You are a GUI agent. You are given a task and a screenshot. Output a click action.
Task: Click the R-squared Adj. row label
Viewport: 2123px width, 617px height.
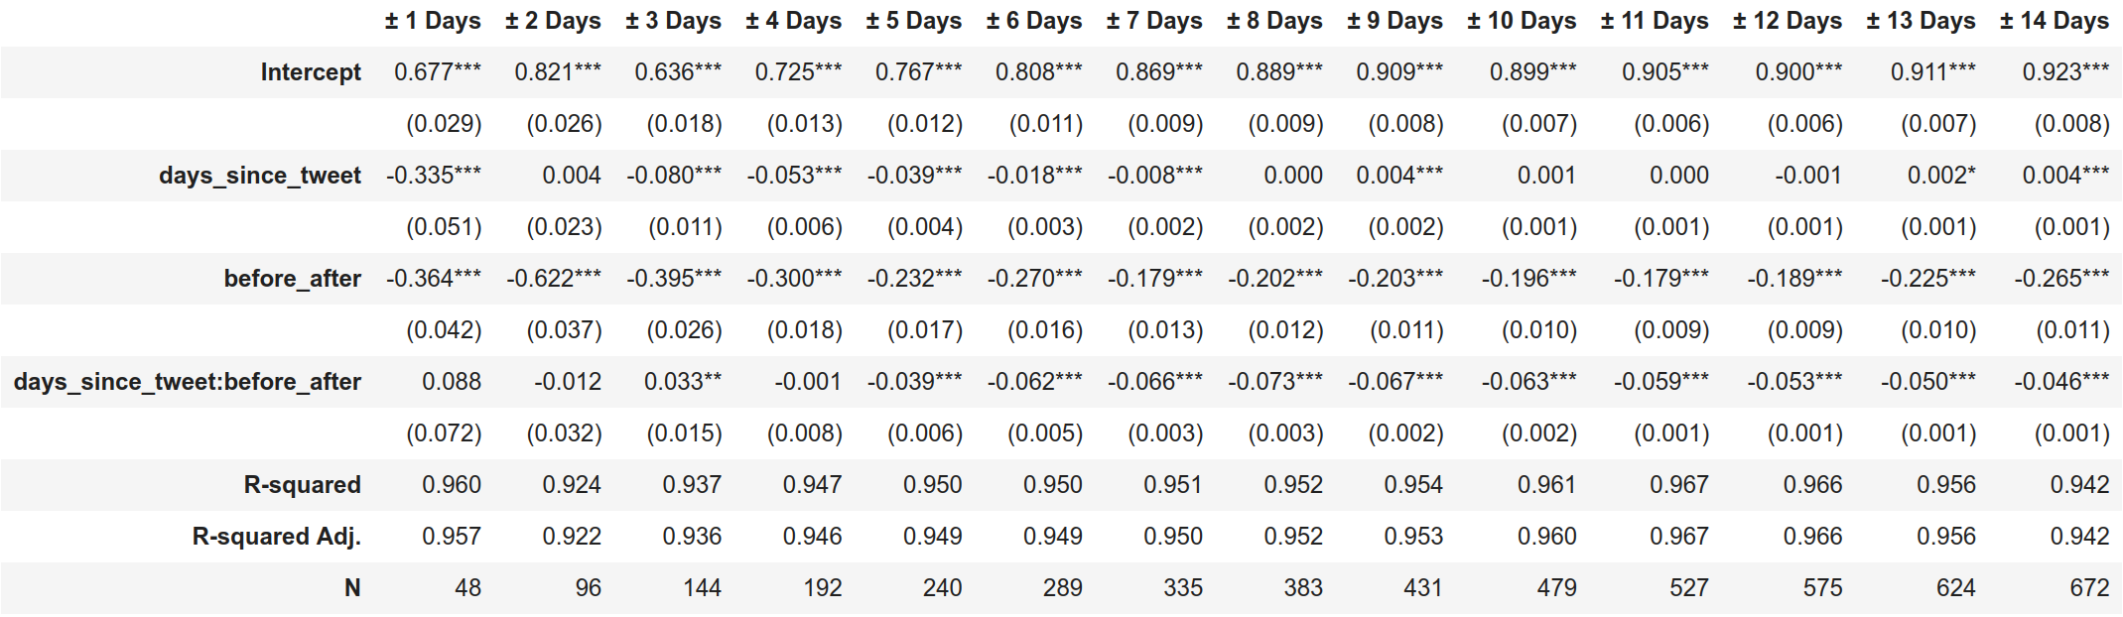[x=277, y=537]
